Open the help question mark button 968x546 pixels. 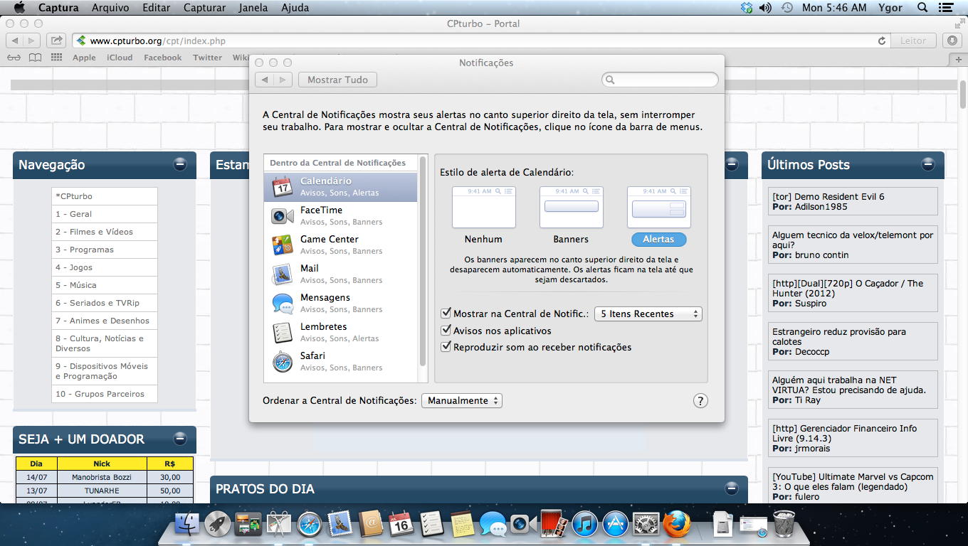coord(700,401)
